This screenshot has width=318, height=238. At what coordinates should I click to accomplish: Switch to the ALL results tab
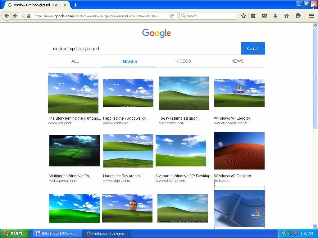pos(75,61)
